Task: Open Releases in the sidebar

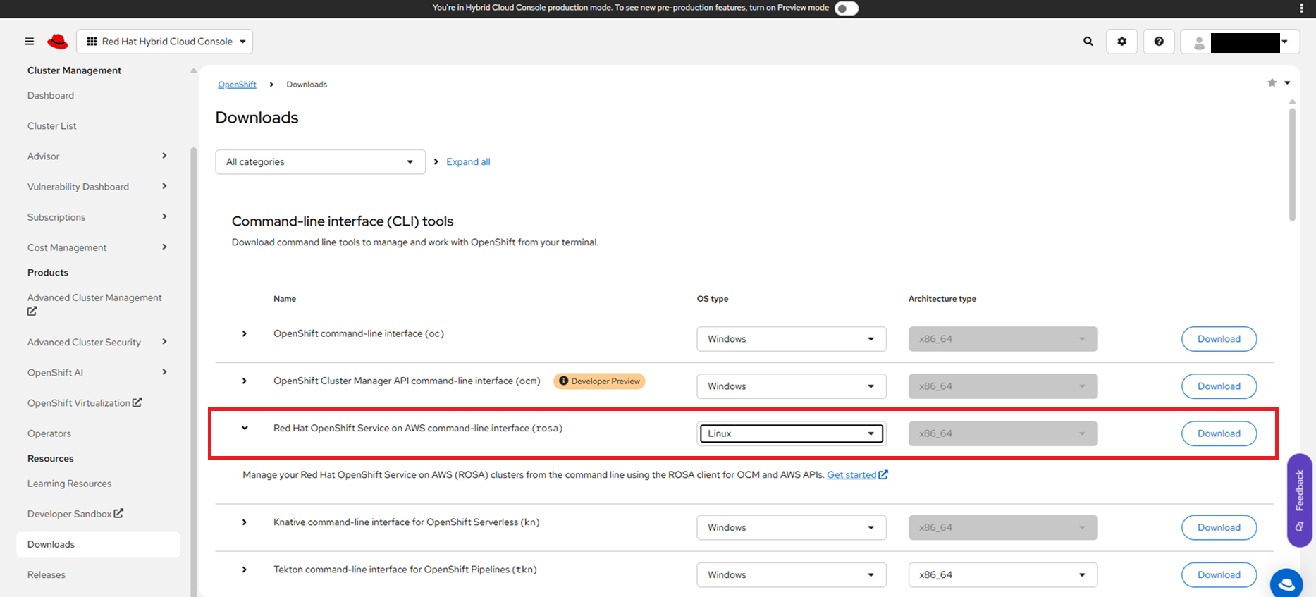Action: click(47, 575)
